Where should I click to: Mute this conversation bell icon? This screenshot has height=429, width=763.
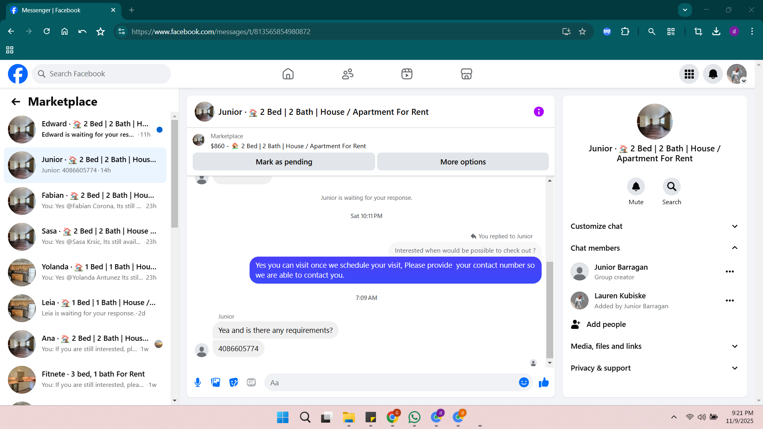click(x=636, y=186)
